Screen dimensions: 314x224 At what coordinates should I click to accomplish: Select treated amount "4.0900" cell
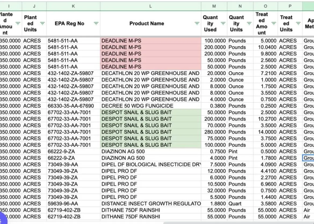(265, 164)
